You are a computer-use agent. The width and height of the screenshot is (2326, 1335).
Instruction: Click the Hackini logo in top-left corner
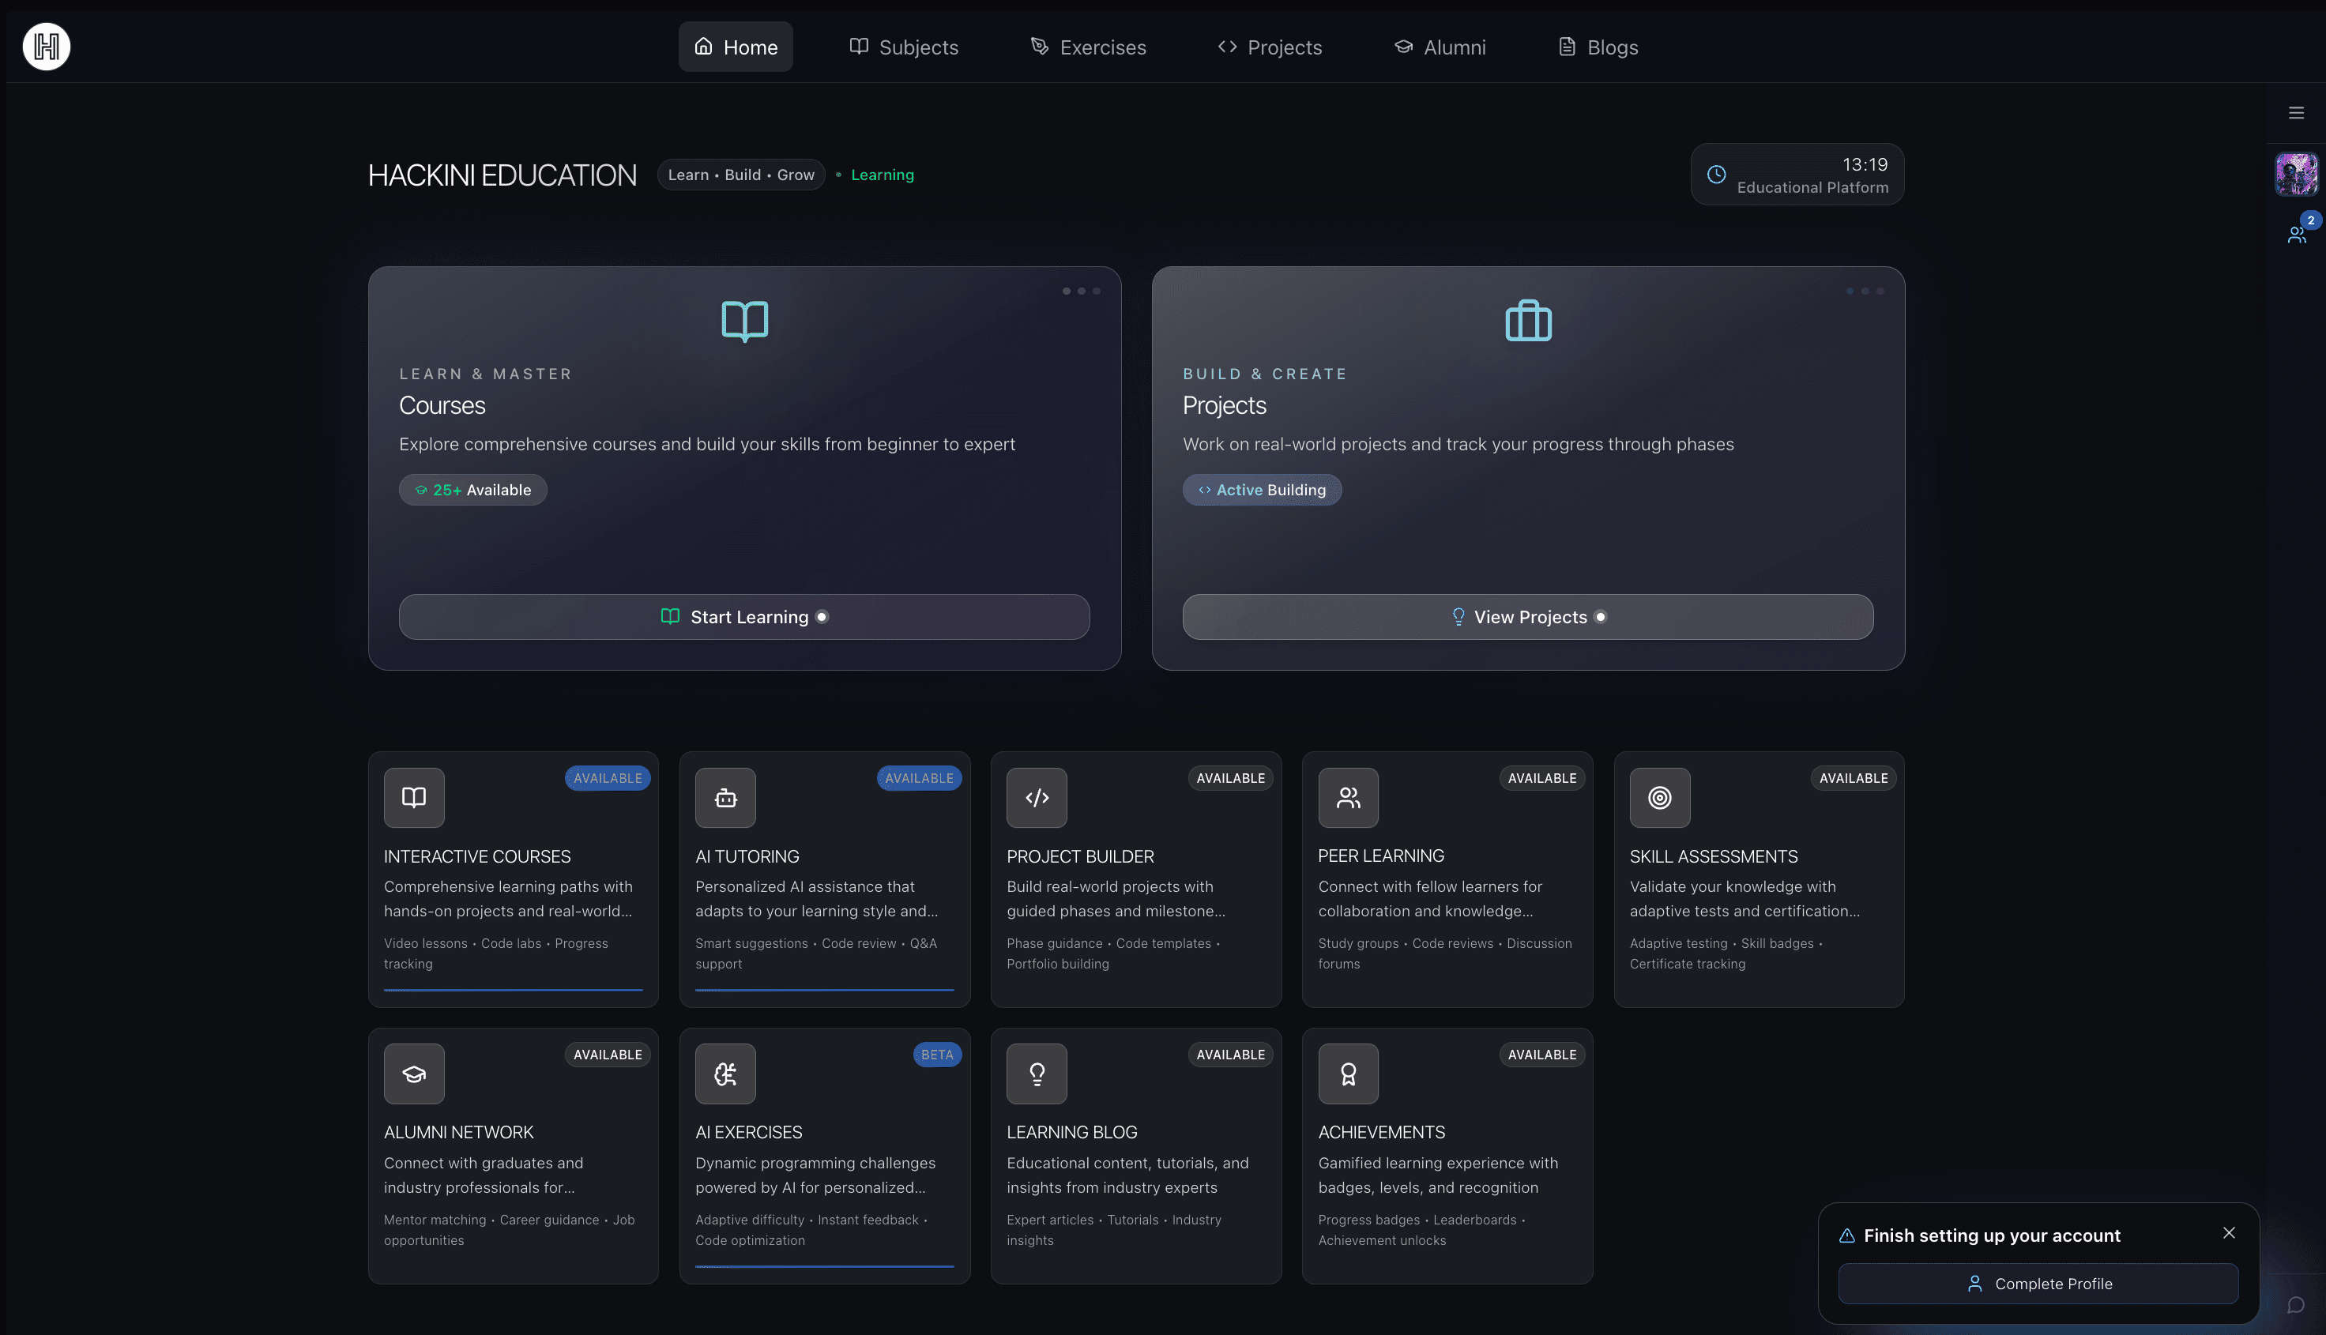tap(45, 46)
